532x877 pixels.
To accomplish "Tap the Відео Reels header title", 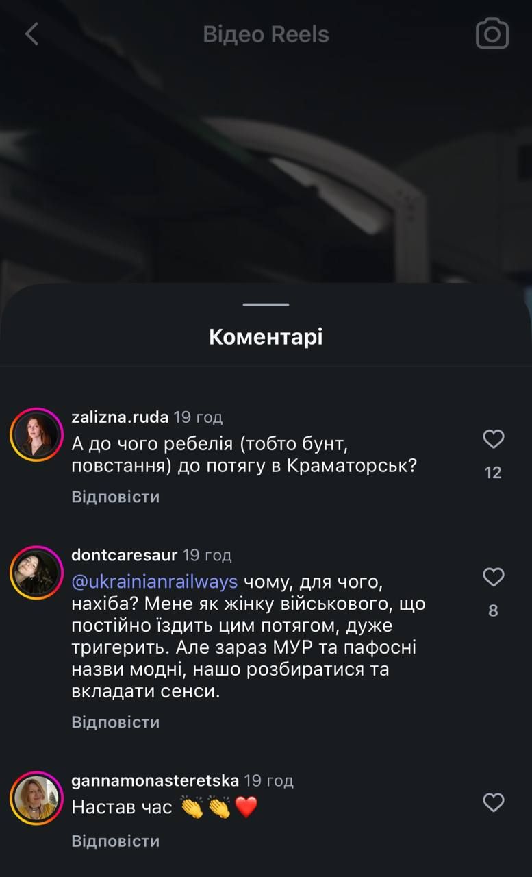I will click(x=266, y=34).
